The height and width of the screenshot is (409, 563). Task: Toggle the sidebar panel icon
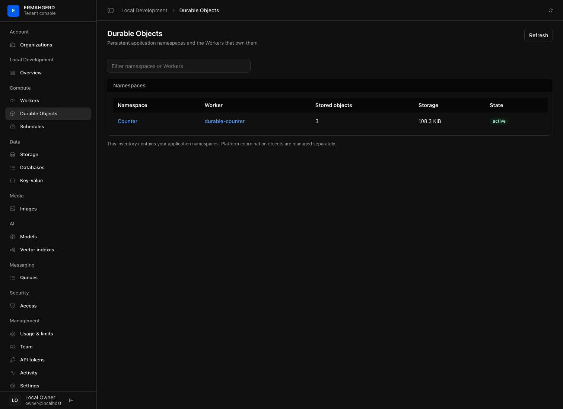(x=111, y=10)
